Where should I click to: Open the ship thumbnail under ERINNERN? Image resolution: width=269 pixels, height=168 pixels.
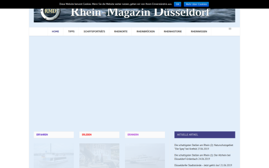click(145, 155)
